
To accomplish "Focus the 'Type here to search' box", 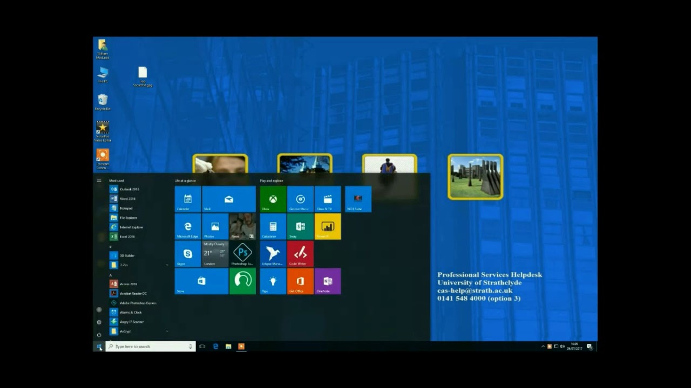I will pos(150,347).
